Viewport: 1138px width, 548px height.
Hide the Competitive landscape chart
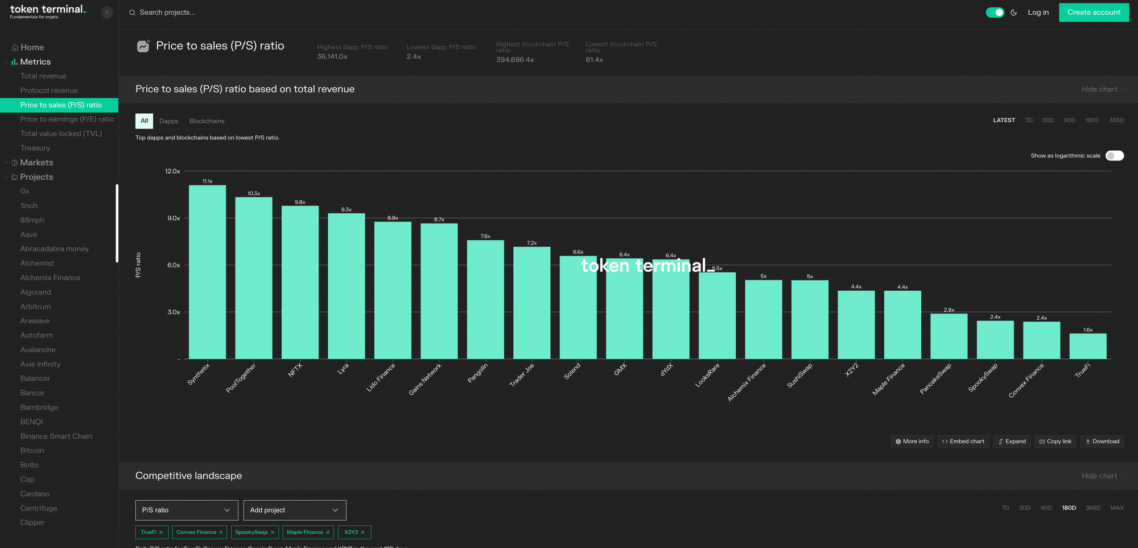[1102, 476]
